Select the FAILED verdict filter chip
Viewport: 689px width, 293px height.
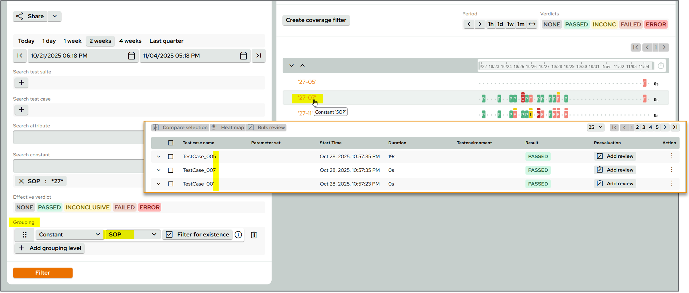tap(631, 24)
